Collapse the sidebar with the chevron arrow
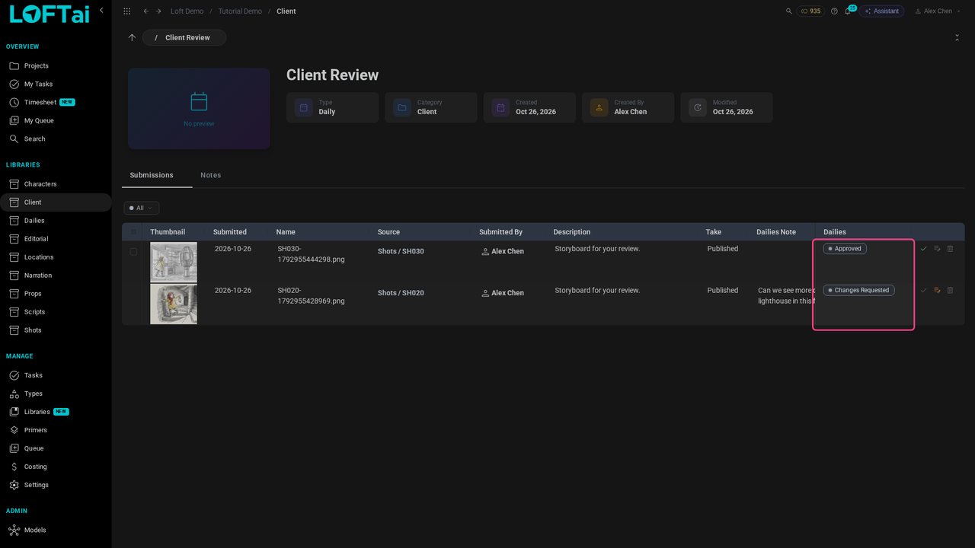This screenshot has height=548, width=975. click(101, 11)
